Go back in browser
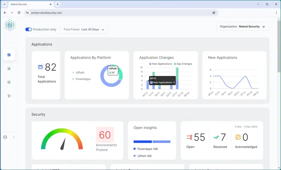This screenshot has width=281, height=170. [x=5, y=13]
